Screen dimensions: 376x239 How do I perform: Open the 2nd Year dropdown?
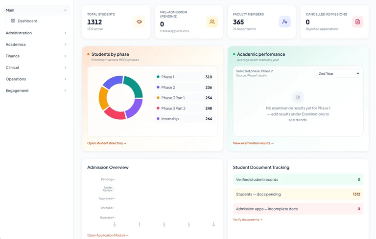[x=337, y=73]
